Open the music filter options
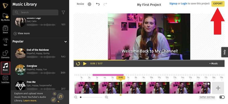The width and height of the screenshot is (228, 104). coord(63,12)
